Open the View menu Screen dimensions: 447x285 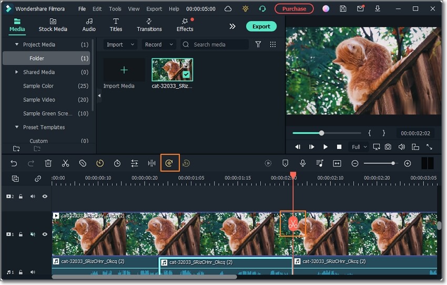click(134, 9)
